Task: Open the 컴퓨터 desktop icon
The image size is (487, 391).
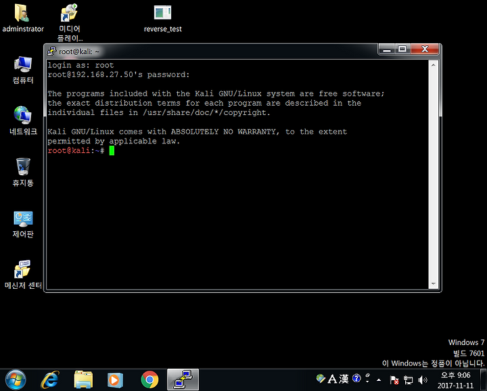Action: (23, 70)
